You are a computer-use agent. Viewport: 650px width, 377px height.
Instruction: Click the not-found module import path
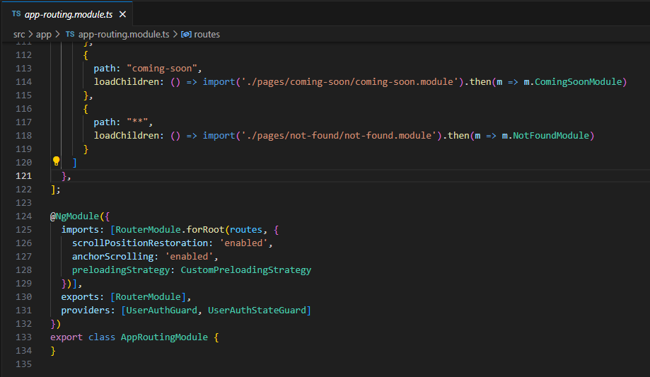click(x=338, y=136)
